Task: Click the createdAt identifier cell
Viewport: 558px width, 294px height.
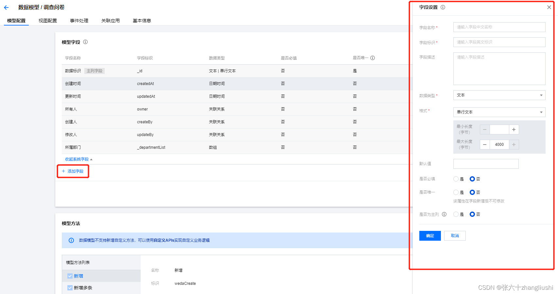Action: click(146, 84)
